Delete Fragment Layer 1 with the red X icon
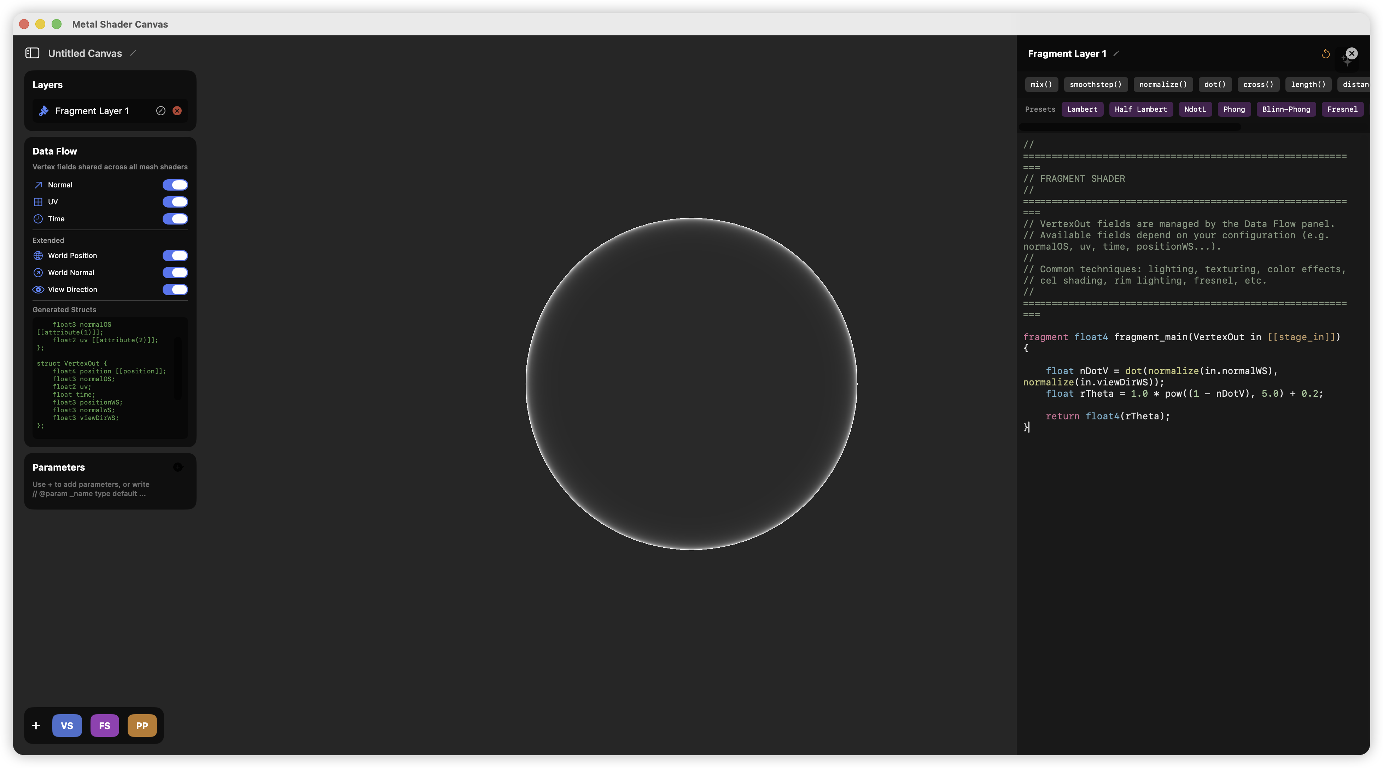 pyautogui.click(x=177, y=111)
